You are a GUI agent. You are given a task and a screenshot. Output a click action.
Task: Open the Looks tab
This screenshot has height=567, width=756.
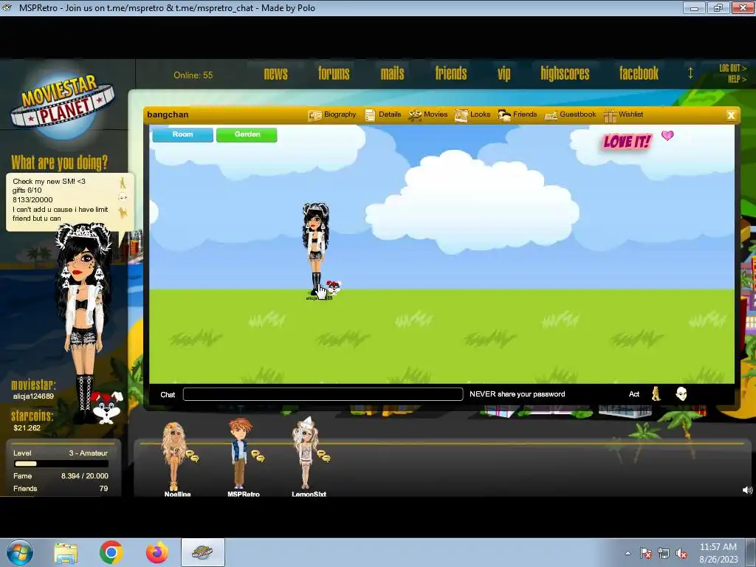472,114
